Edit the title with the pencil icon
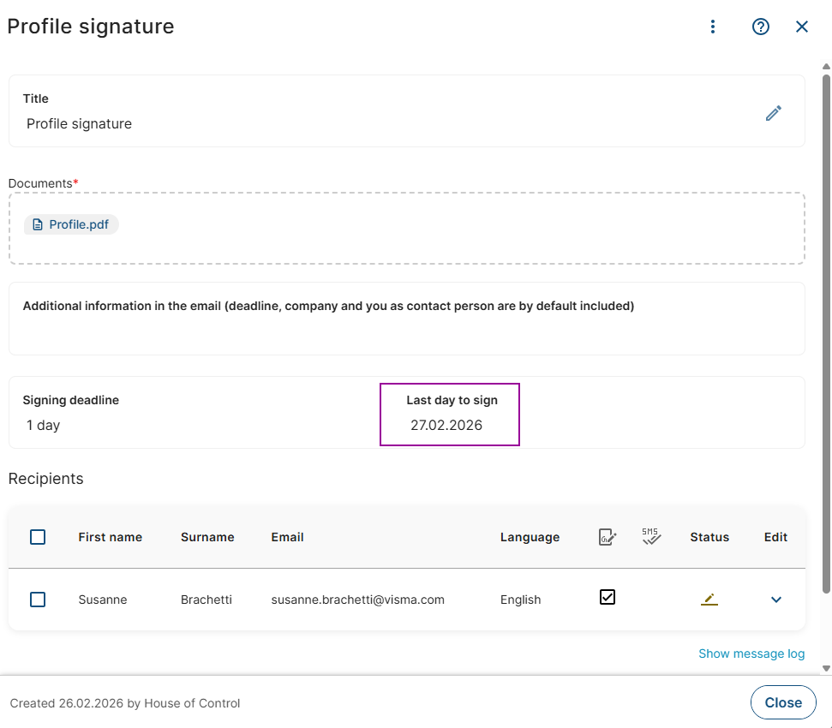 click(774, 113)
